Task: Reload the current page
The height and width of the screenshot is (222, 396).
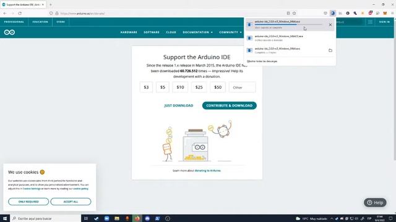Action: 20,14
